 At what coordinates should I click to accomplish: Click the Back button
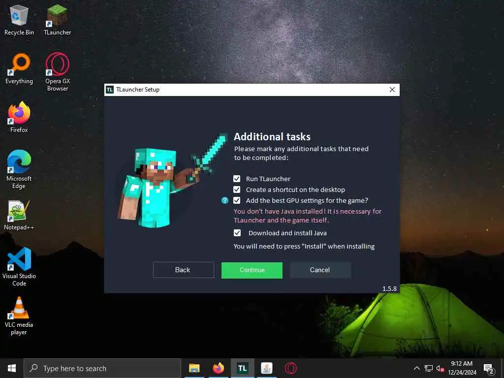[184, 270]
